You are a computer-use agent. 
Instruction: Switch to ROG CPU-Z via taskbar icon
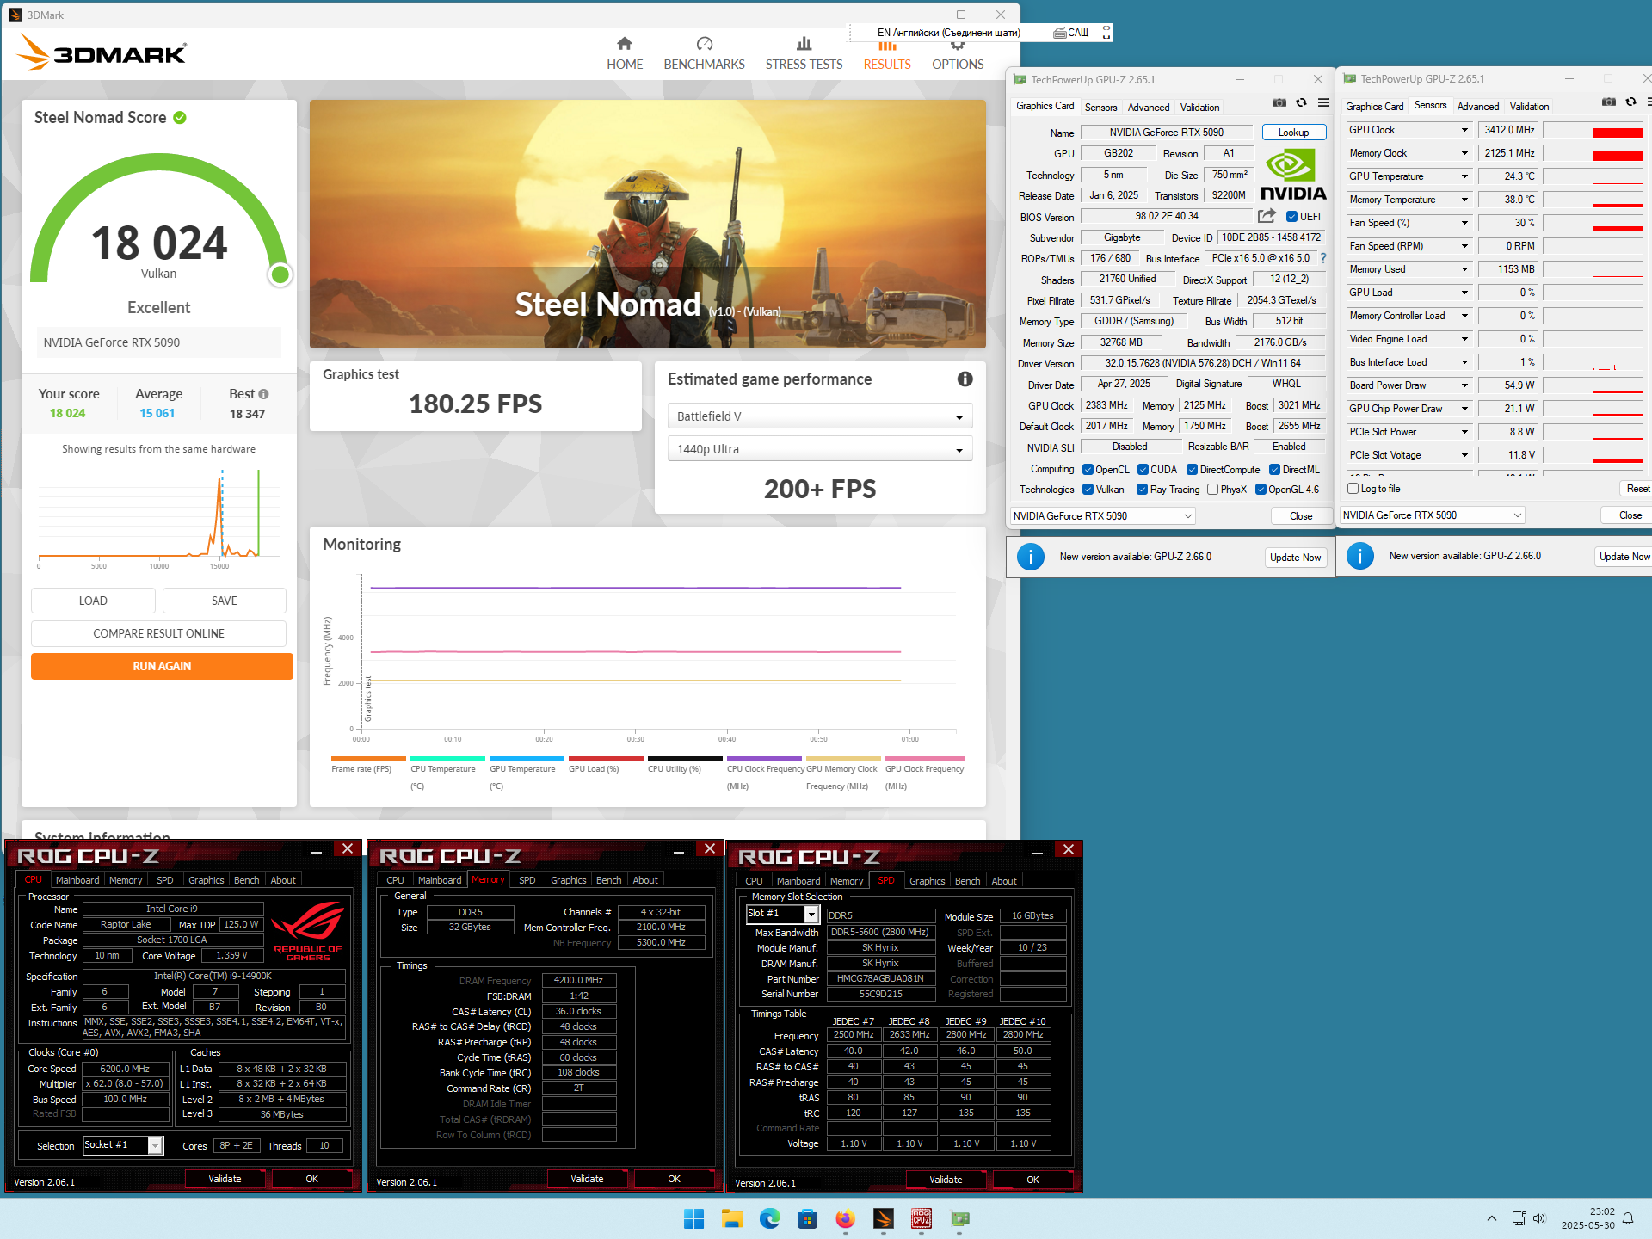(x=921, y=1218)
